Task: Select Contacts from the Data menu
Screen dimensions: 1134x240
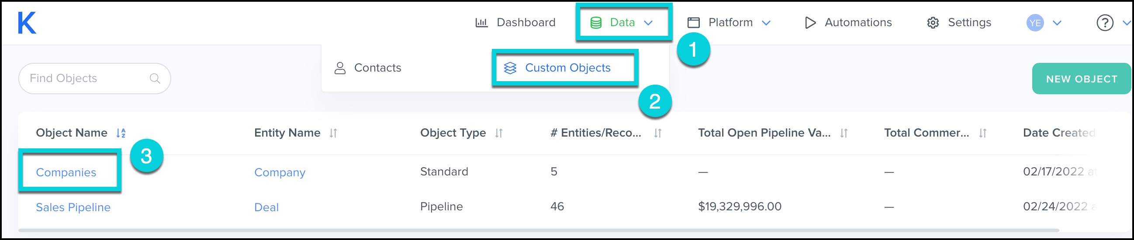Action: click(377, 68)
